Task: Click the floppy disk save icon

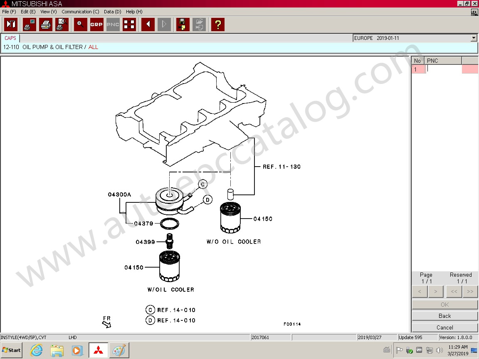Action: 183,25
